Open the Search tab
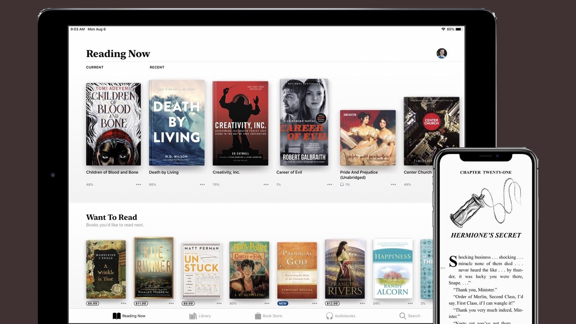Screen dimensions: 576x324 [x=410, y=316]
